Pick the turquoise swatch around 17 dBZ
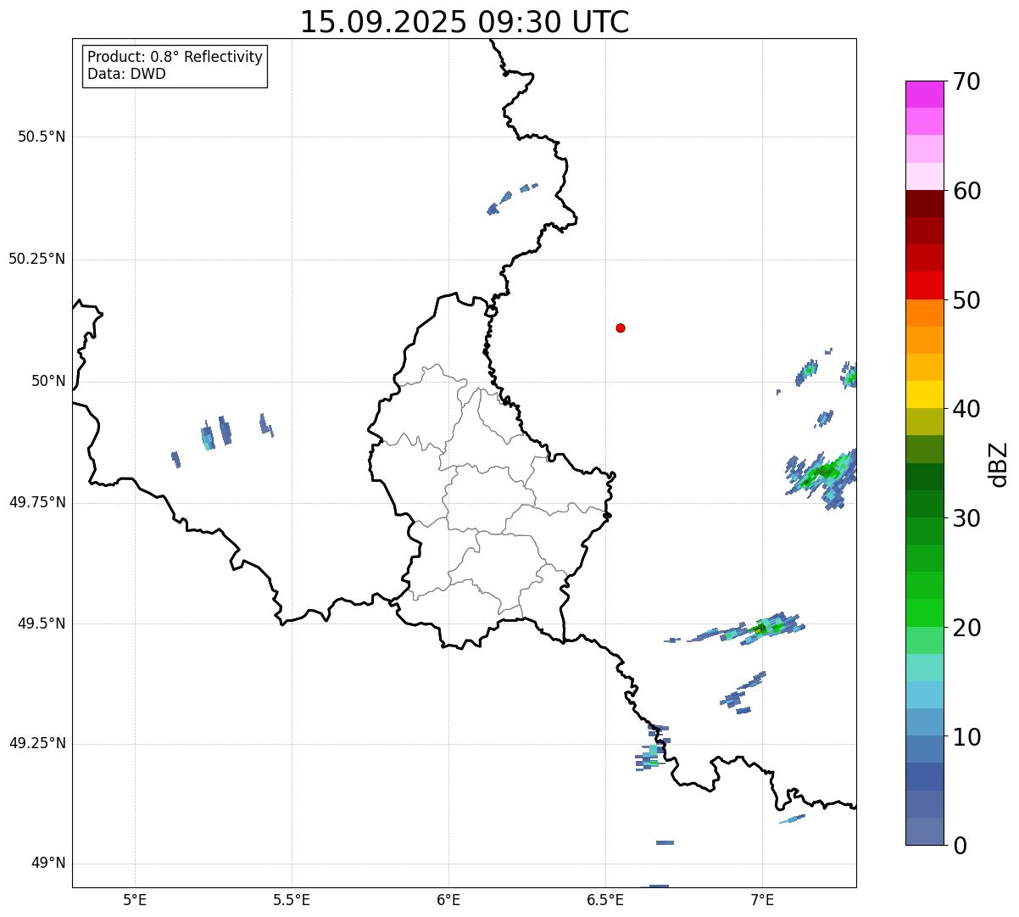The image size is (1019, 917). click(x=924, y=668)
